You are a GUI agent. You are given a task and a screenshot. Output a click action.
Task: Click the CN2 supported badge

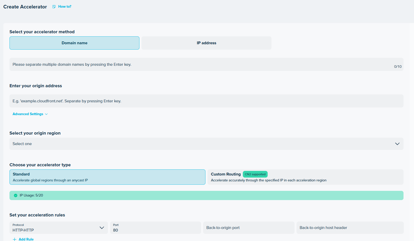(255, 174)
